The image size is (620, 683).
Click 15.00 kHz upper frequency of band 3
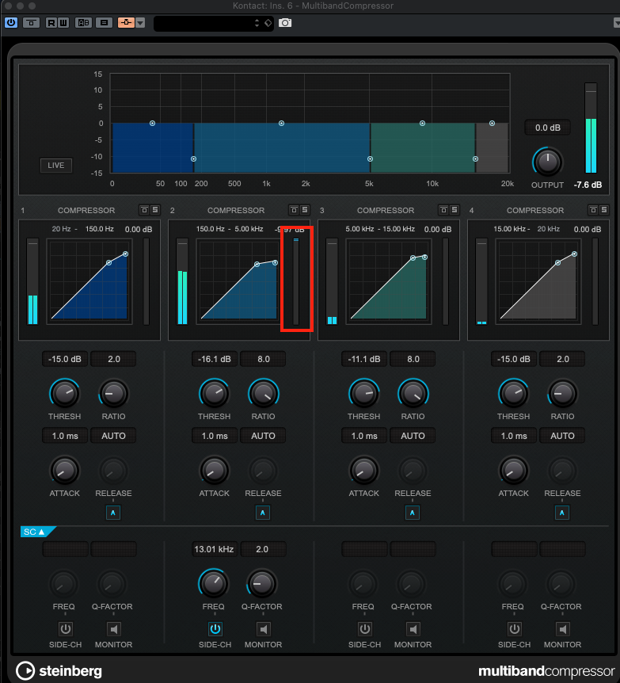399,229
